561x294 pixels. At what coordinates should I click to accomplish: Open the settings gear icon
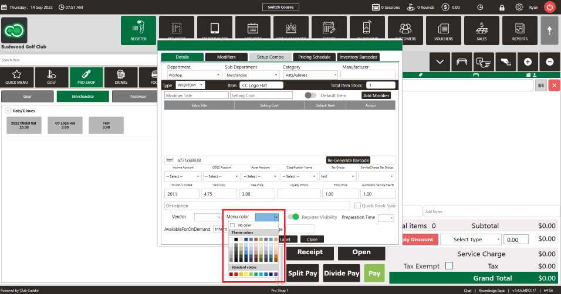[x=519, y=7]
